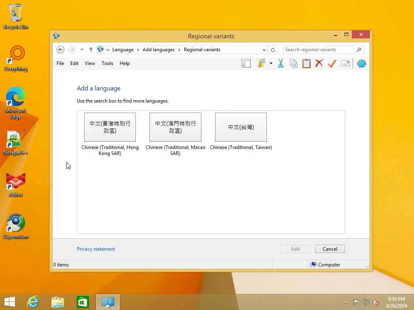The image size is (414, 310).
Task: Toggle the preview pane layout icon
Action: 246,63
